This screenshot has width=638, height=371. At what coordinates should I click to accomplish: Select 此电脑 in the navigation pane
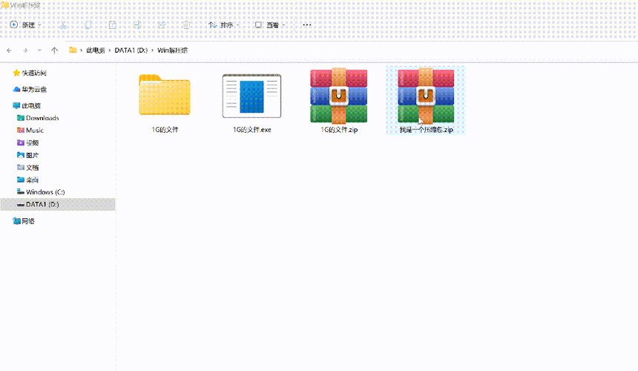(27, 106)
